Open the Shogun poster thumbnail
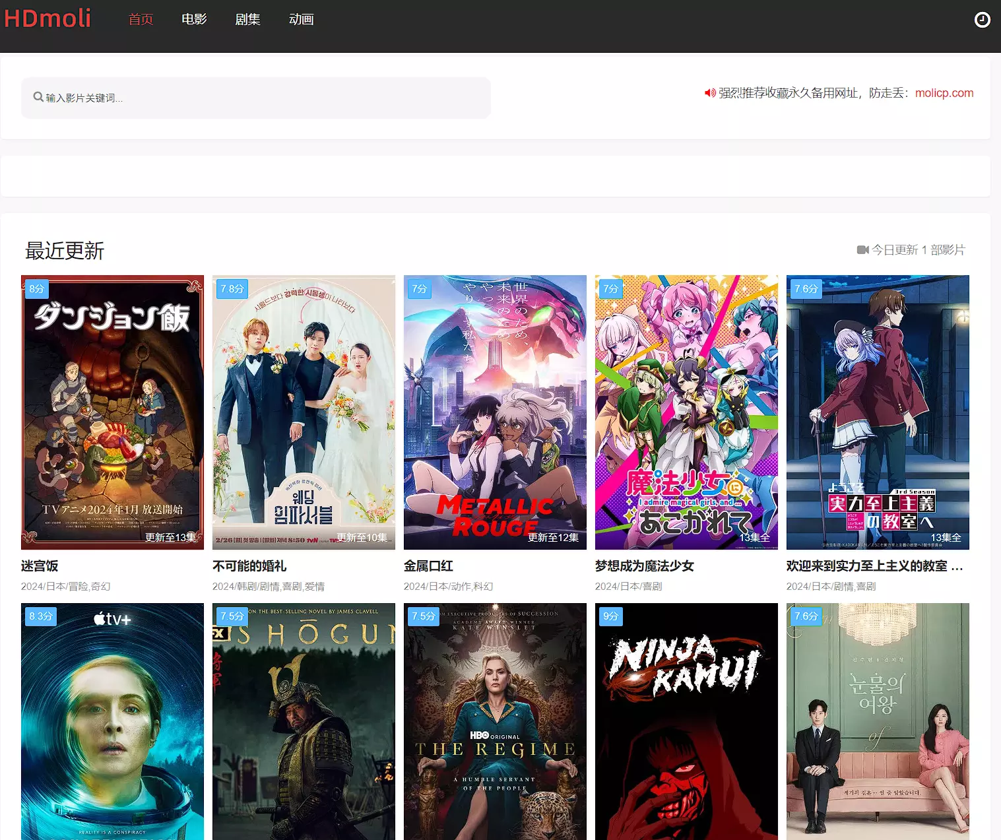The height and width of the screenshot is (840, 1001). pos(304,721)
